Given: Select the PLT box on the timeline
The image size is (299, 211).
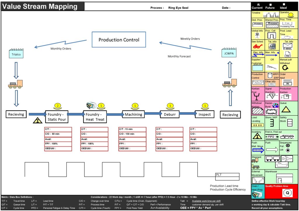Looking at the screenshot, I should [x=227, y=175].
